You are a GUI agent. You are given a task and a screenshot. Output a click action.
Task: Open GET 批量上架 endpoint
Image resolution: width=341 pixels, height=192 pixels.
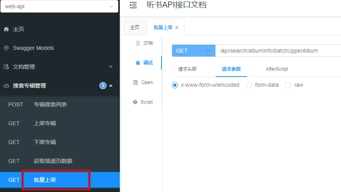[60, 180]
